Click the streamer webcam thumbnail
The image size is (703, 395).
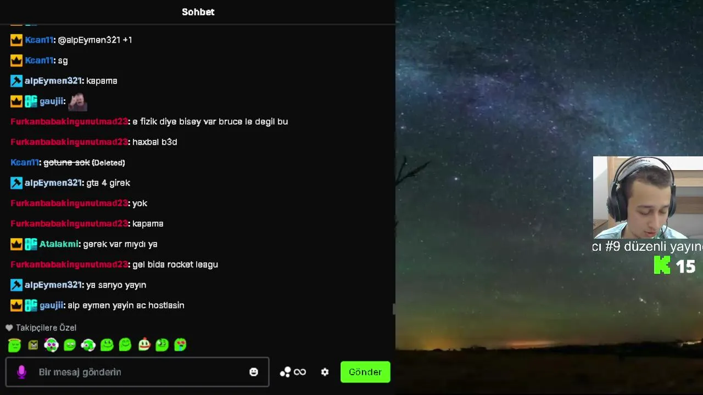[648, 198]
